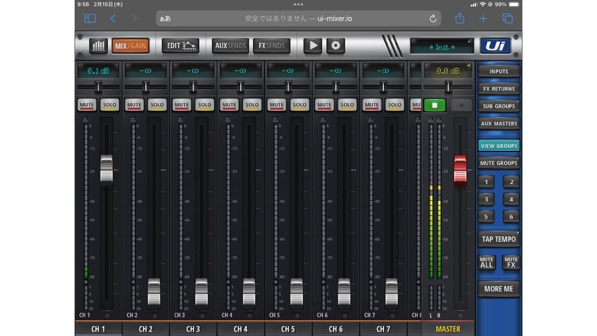This screenshot has width=597, height=336.
Task: Select the CH 6 channel label strip
Action: point(336,329)
